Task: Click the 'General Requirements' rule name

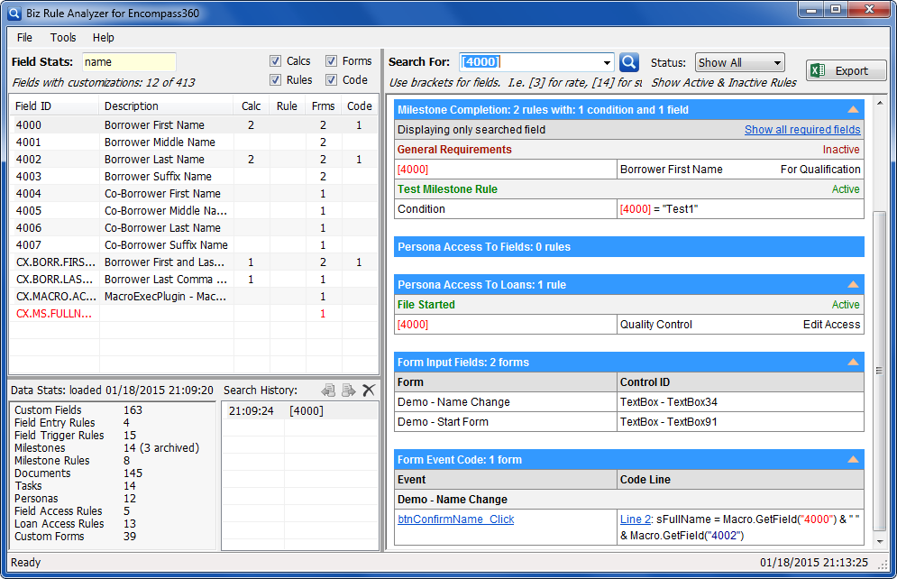Action: (454, 150)
